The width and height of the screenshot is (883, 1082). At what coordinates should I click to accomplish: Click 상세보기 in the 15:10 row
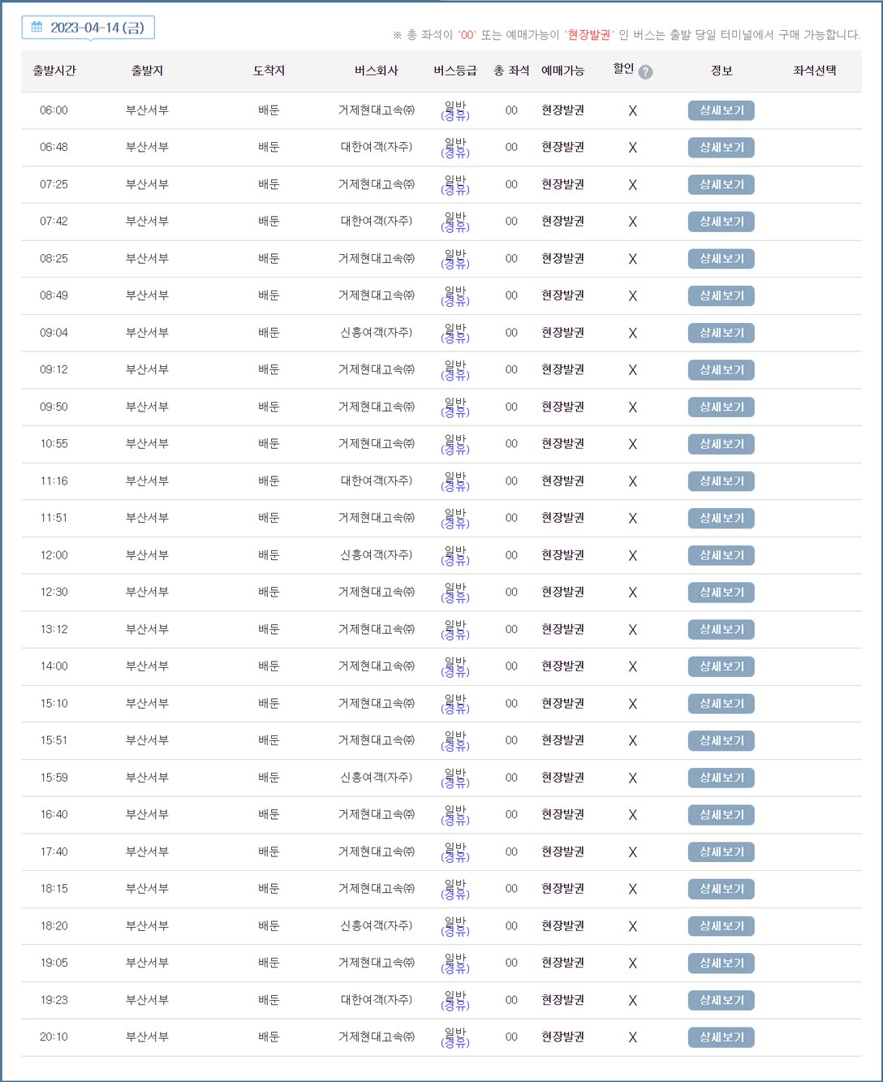click(721, 704)
